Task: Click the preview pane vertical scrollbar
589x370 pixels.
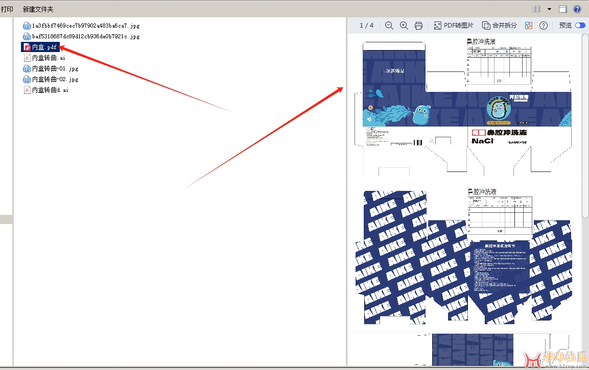Action: point(585,126)
